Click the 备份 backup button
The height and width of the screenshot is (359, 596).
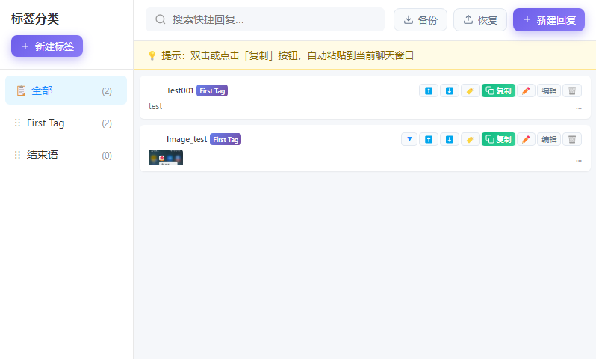[x=420, y=19]
